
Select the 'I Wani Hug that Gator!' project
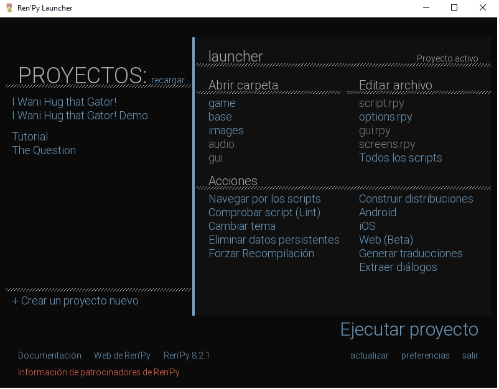coord(64,102)
